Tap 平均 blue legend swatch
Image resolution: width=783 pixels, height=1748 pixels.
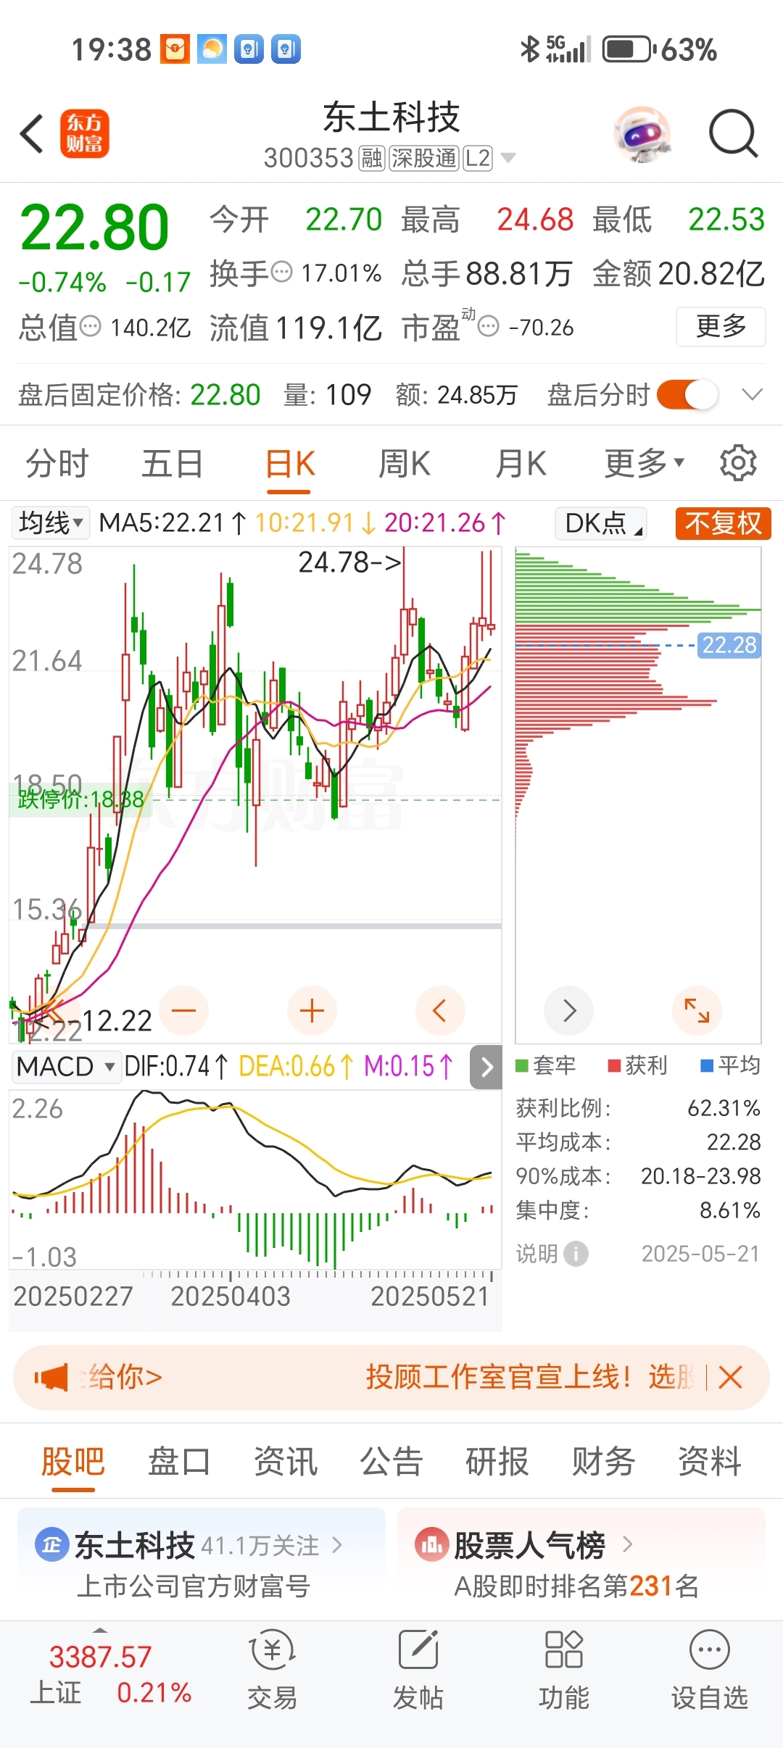pyautogui.click(x=707, y=1065)
